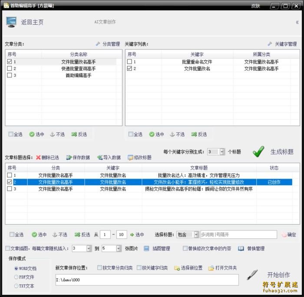Click the 确定 button
The width and height of the screenshot is (304, 297).
click(x=289, y=235)
